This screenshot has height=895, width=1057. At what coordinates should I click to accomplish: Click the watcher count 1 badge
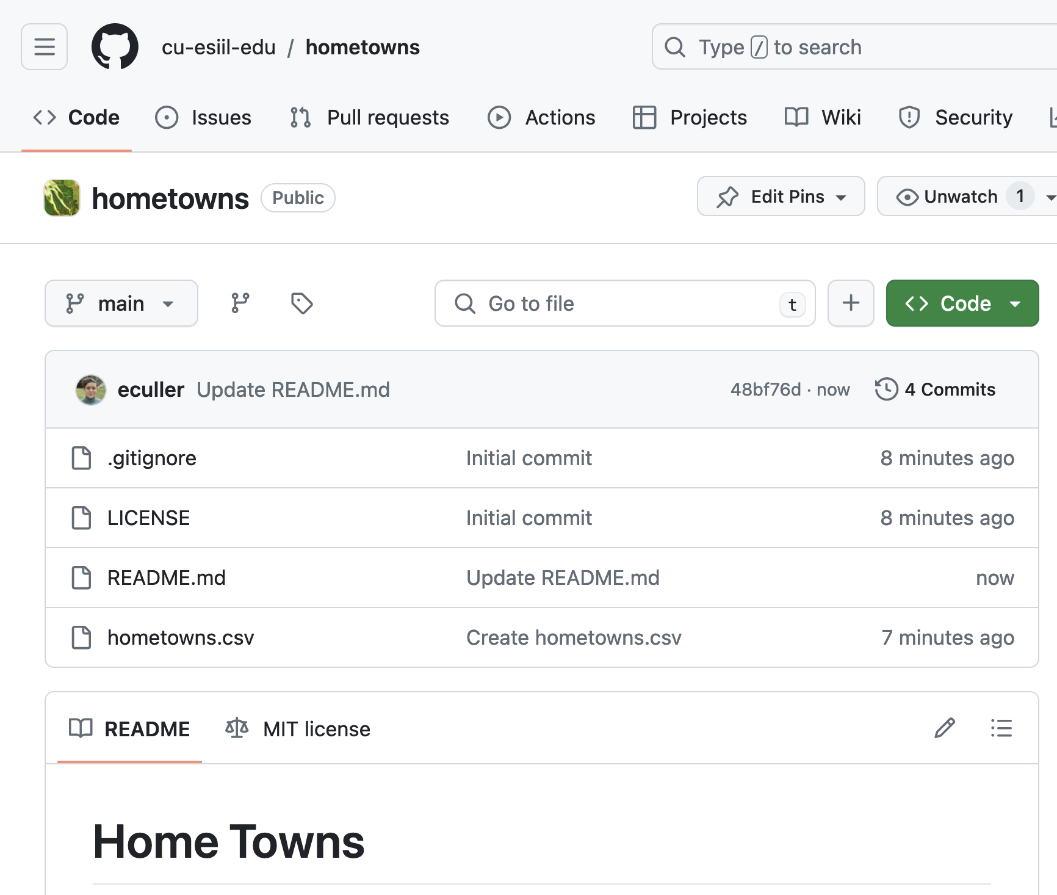point(1020,197)
